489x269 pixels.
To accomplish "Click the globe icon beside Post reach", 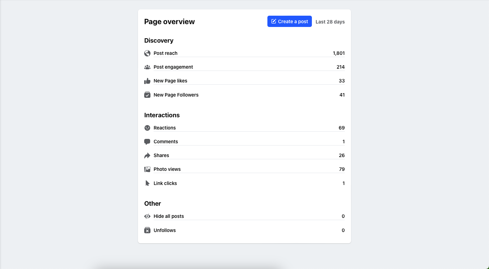I will [147, 53].
